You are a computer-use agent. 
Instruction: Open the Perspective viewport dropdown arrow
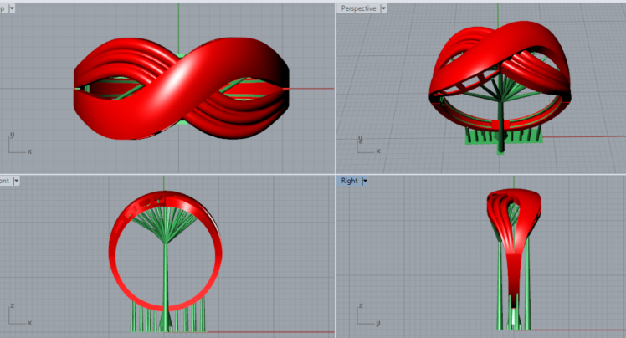click(384, 8)
